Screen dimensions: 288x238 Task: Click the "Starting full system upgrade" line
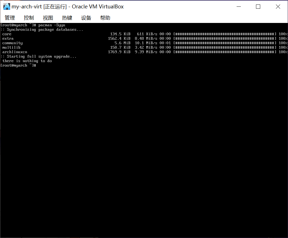pos(39,57)
